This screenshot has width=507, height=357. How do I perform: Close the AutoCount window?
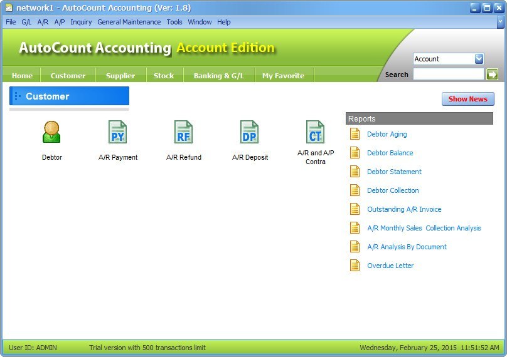pyautogui.click(x=499, y=8)
